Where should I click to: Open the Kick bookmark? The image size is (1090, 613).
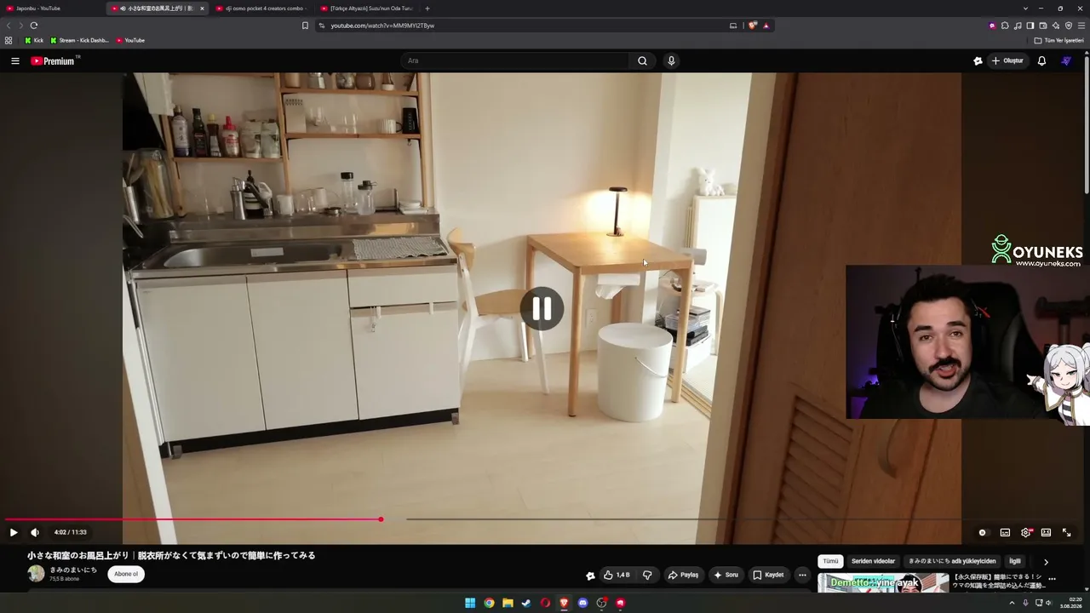click(34, 40)
